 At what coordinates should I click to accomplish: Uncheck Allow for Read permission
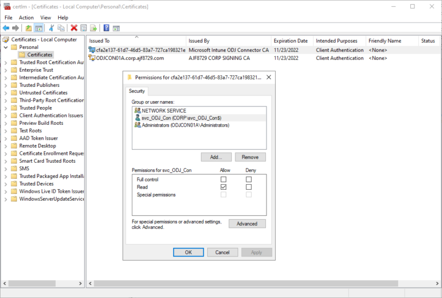(223, 187)
